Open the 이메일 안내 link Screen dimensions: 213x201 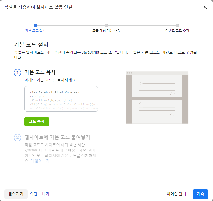[x=176, y=194]
